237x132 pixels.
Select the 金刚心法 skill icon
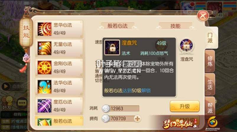[x=44, y=68]
